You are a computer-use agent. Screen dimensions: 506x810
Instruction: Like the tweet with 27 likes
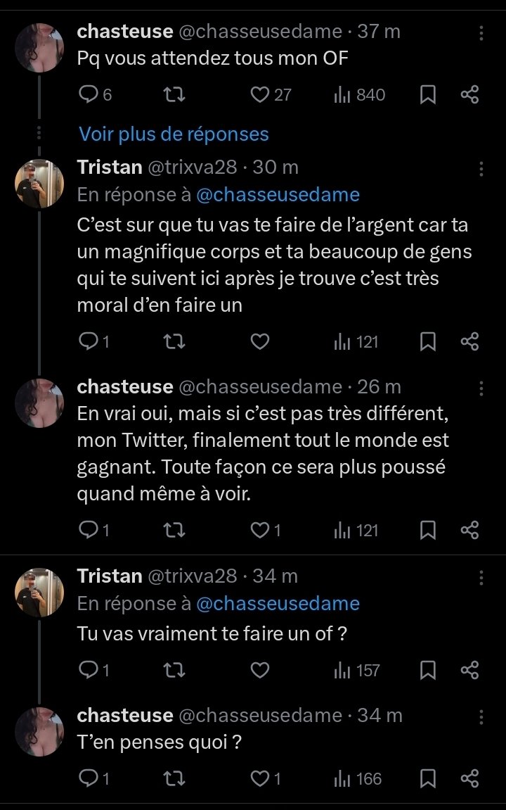pos(260,94)
